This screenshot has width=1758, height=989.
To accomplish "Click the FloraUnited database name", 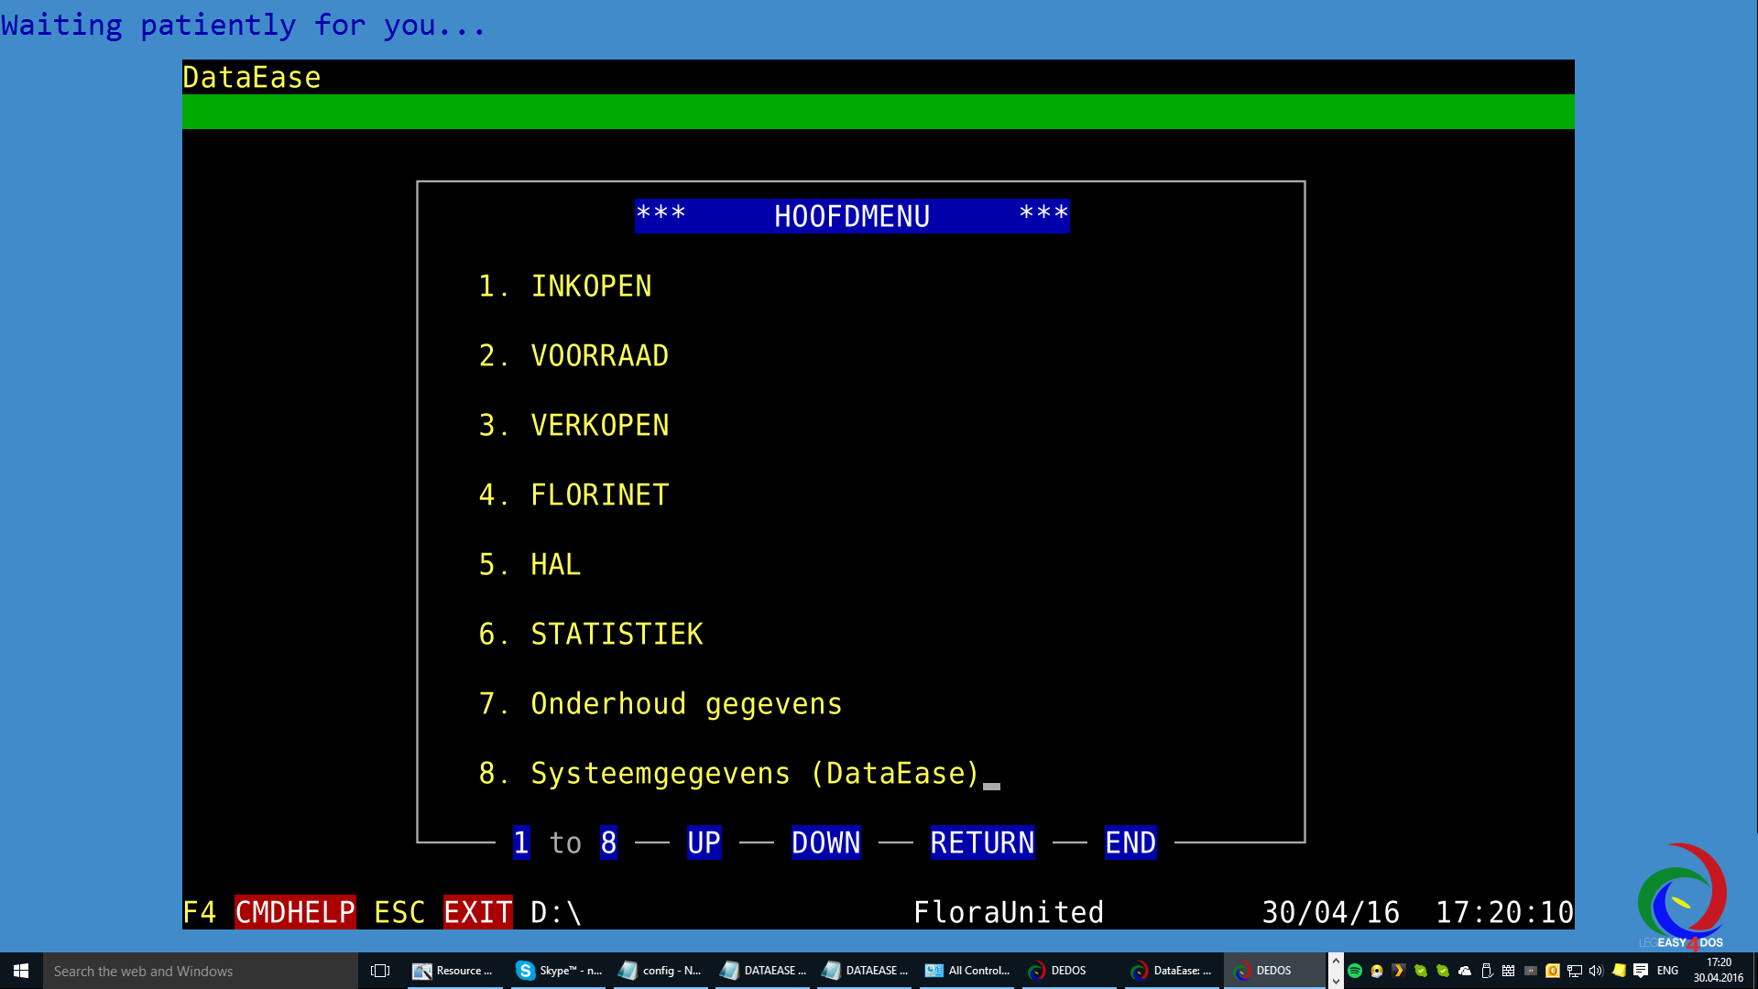I will (x=1009, y=912).
